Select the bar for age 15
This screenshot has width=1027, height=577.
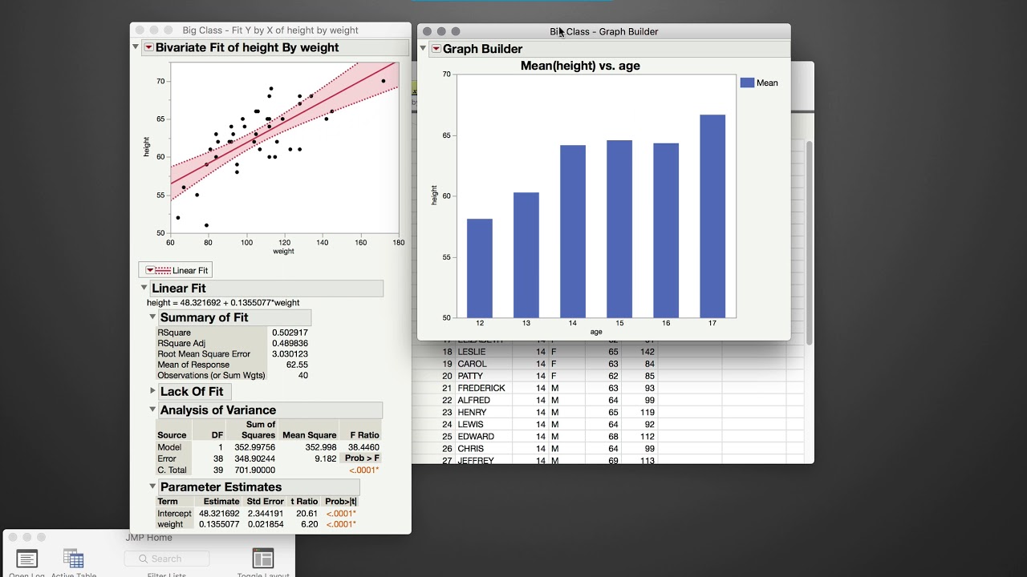619,229
